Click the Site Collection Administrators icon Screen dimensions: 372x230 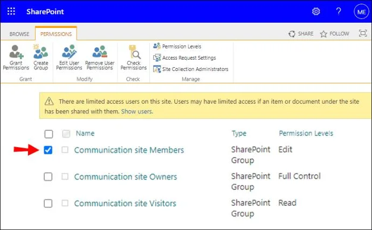(x=157, y=69)
